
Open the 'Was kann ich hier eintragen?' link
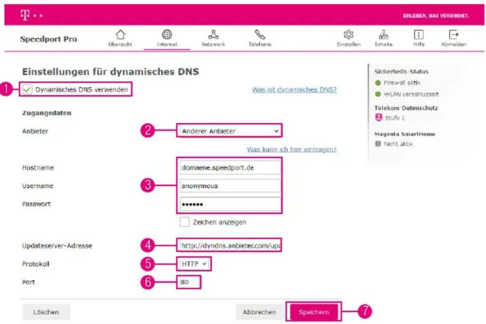pyautogui.click(x=292, y=149)
